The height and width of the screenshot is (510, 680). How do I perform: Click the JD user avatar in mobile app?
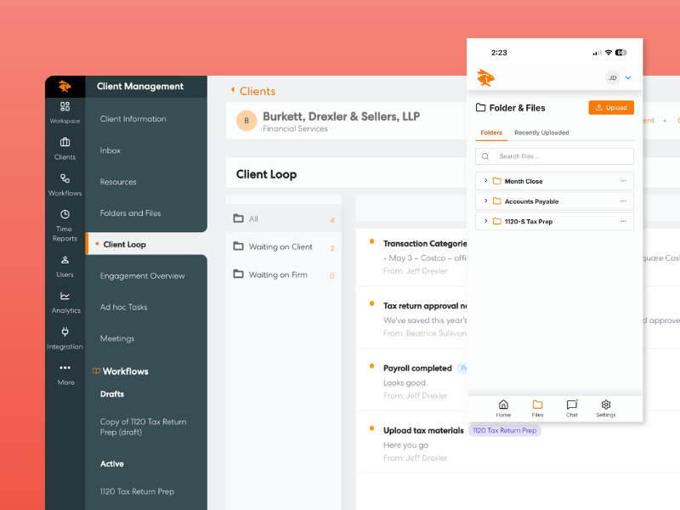point(612,78)
